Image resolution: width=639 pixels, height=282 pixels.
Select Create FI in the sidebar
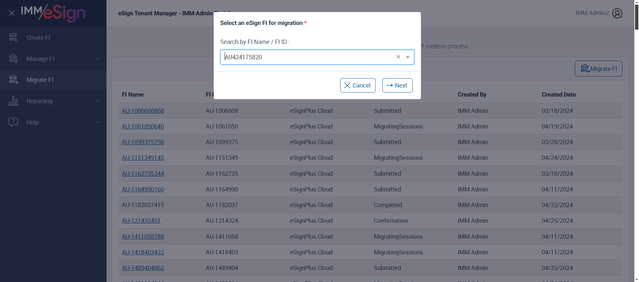pyautogui.click(x=38, y=38)
